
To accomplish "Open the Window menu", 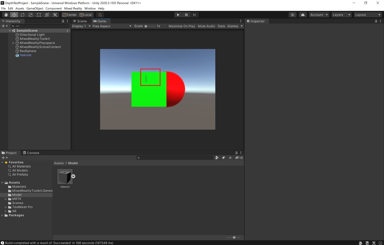I will 90,8.
